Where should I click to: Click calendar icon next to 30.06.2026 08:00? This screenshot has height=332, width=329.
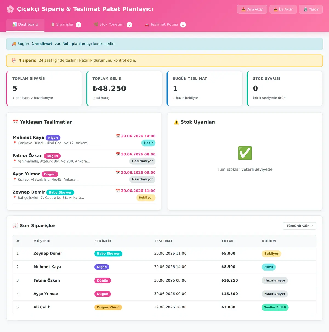pos(118,154)
